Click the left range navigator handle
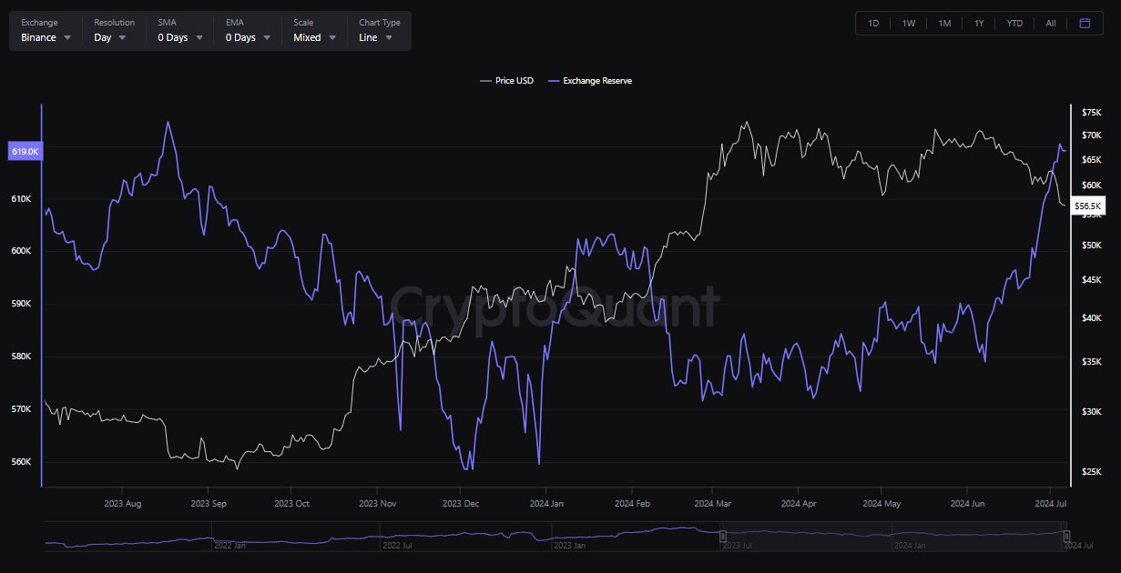1121x573 pixels. click(x=722, y=537)
